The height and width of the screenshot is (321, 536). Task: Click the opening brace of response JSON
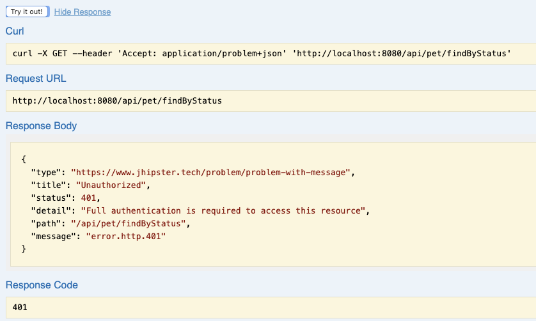(x=24, y=160)
